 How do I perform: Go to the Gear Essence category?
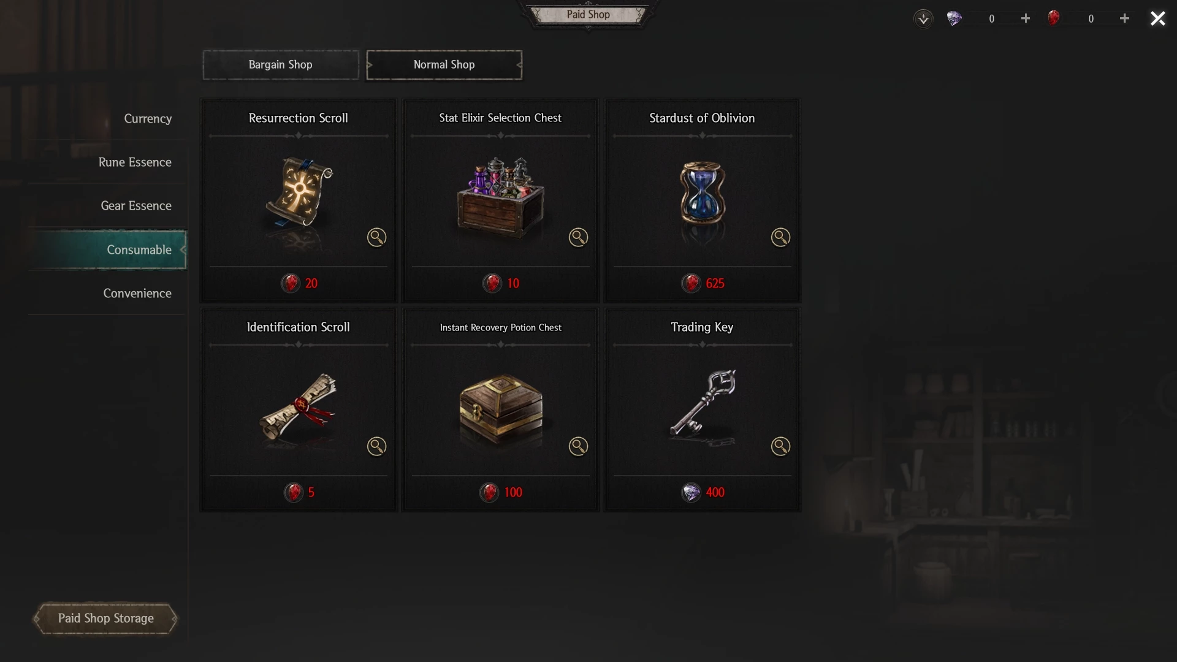[136, 205]
